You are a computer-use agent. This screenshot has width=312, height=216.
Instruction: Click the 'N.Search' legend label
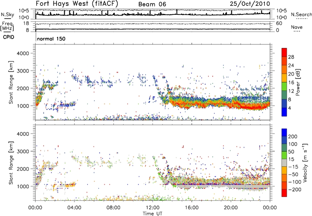(x=301, y=14)
